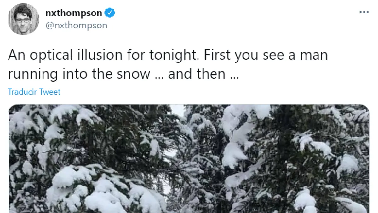Image resolution: width=378 pixels, height=213 pixels.
Task: Click the word 'Tweet' in the translate link
Action: tap(50, 92)
